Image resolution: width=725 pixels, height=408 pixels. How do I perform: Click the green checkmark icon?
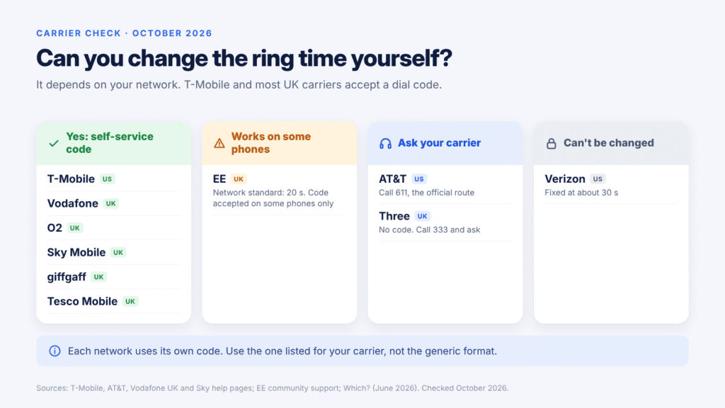pos(54,143)
